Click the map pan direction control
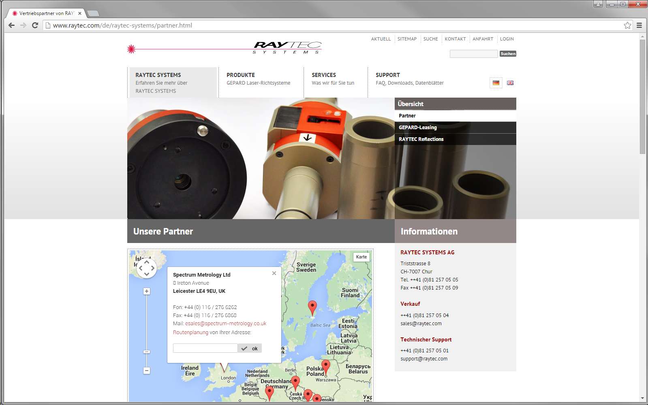The width and height of the screenshot is (648, 405). click(147, 268)
